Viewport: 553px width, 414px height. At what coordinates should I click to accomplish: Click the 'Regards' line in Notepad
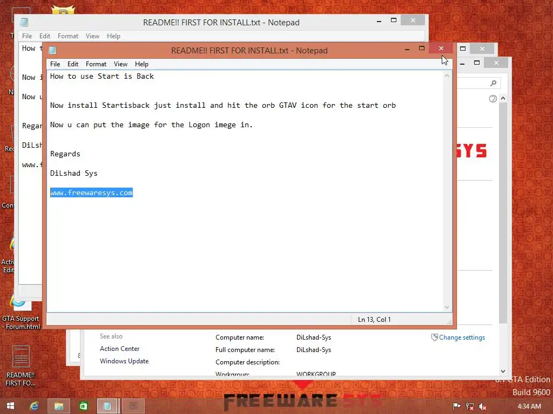point(65,154)
